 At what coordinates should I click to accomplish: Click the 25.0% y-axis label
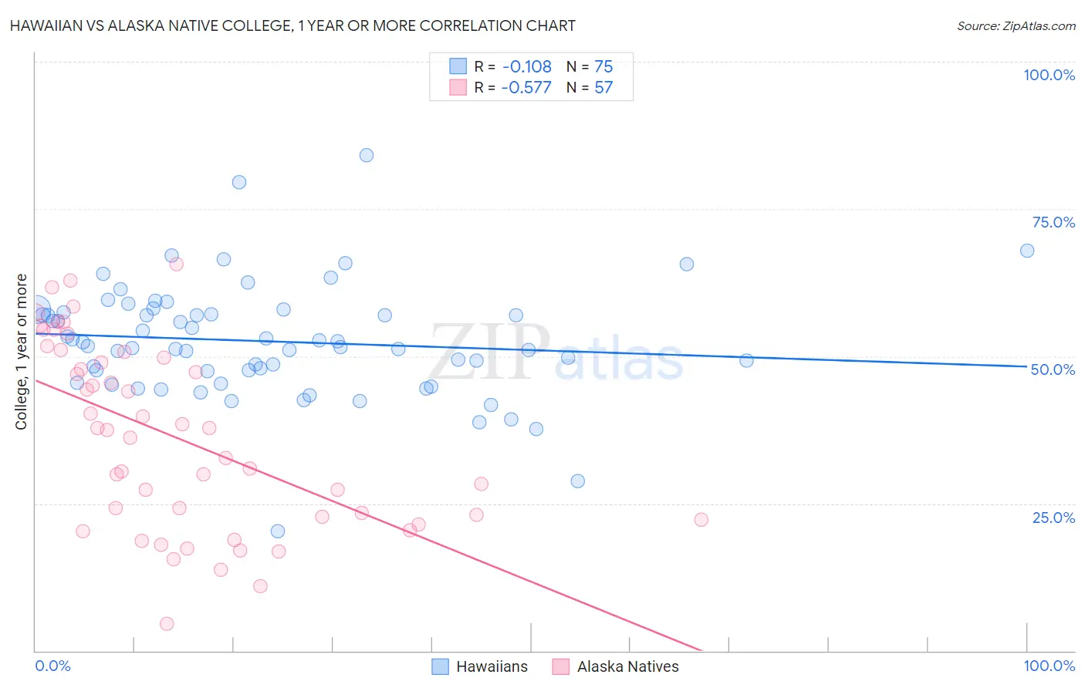click(1053, 518)
